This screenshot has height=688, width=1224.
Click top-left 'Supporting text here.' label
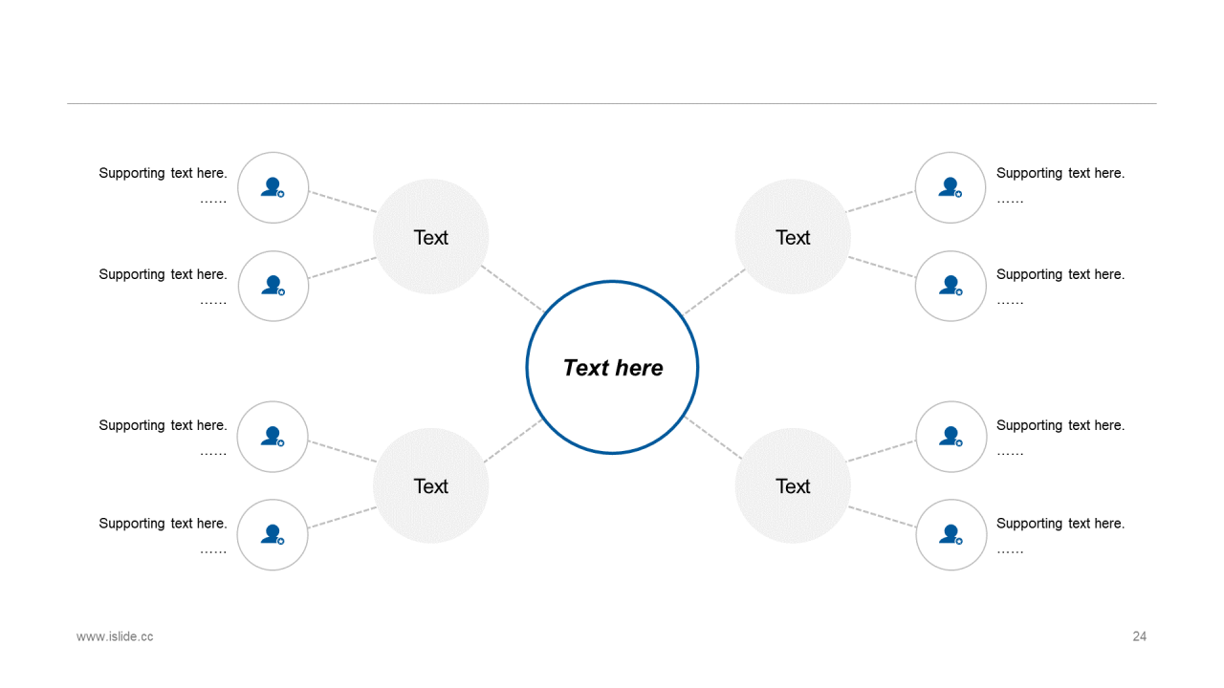click(163, 173)
